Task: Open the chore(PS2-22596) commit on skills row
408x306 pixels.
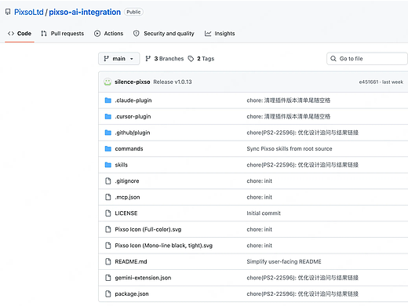Action: [x=303, y=165]
